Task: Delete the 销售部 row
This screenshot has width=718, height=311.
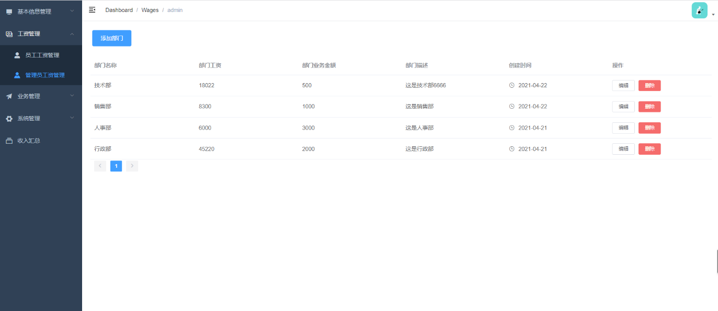Action: [x=649, y=107]
